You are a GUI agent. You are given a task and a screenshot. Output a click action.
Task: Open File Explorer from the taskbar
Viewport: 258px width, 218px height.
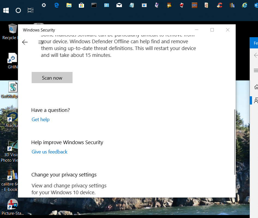[x=69, y=5]
